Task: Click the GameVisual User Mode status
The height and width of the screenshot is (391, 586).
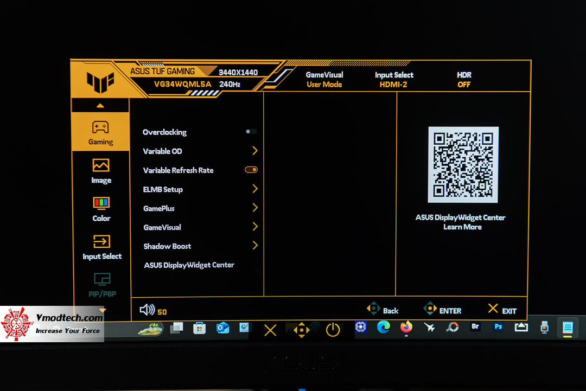Action: tap(324, 80)
